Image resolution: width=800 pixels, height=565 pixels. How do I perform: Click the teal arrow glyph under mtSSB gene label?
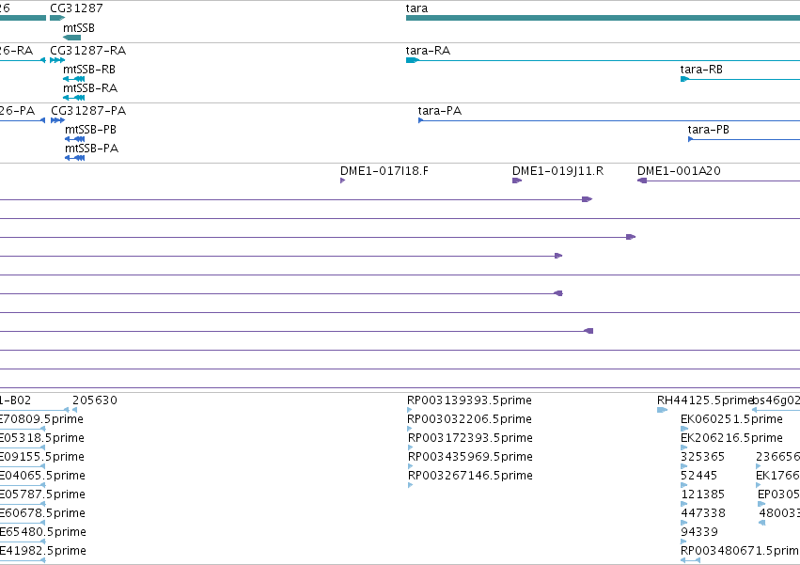(x=72, y=38)
